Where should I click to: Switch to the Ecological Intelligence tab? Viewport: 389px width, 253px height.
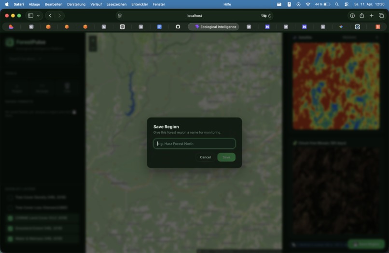click(x=213, y=27)
